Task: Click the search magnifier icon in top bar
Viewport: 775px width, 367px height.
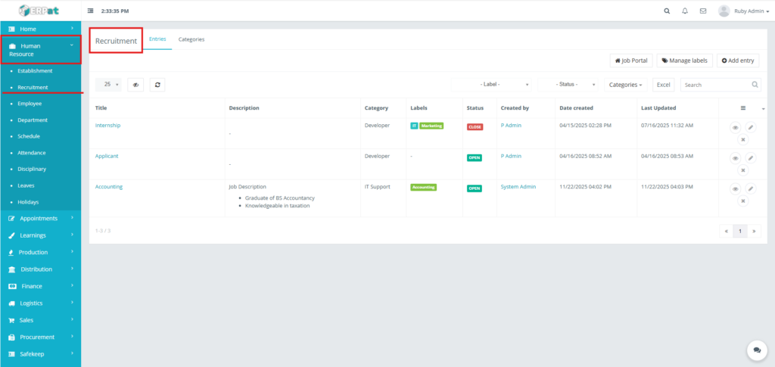Action: [x=667, y=11]
